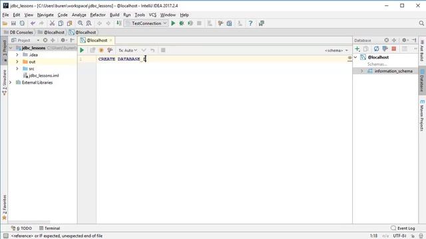The height and width of the screenshot is (239, 426).
Task: Expand the src folder
Action: point(17,68)
